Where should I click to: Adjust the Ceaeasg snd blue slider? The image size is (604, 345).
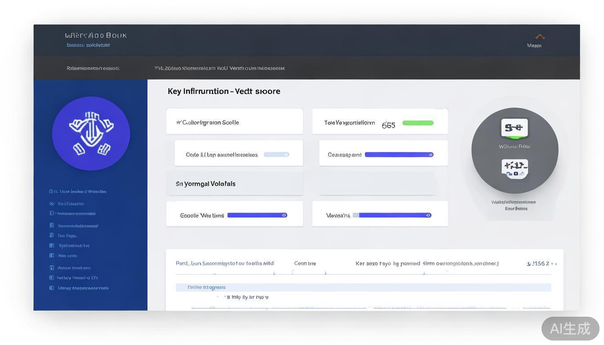coord(399,155)
